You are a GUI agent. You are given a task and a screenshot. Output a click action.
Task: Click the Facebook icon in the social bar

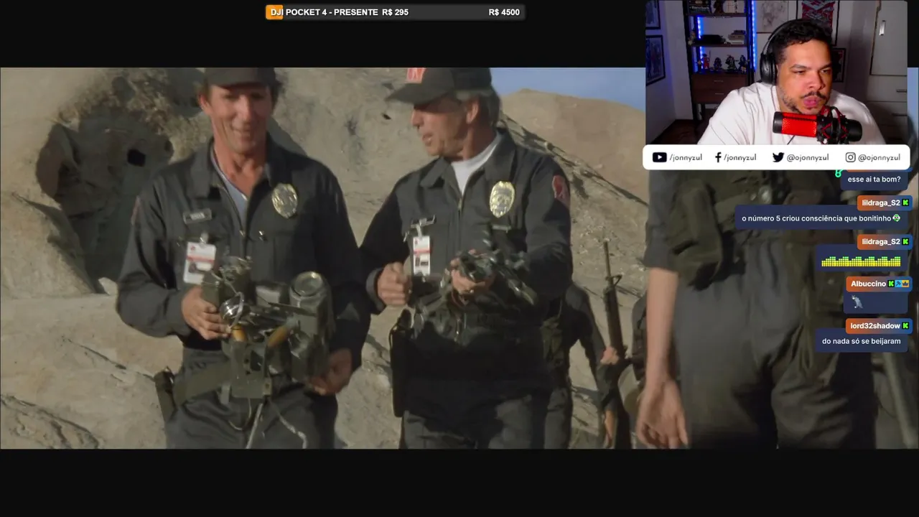[x=718, y=157]
